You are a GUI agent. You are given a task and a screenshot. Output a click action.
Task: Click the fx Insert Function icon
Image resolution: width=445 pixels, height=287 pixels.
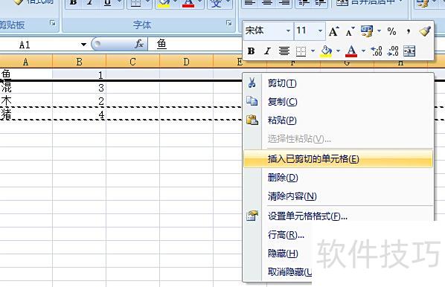click(139, 45)
